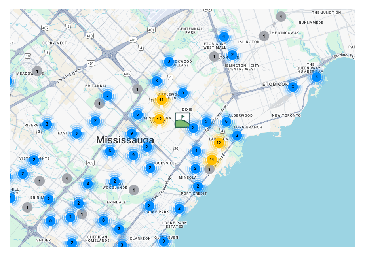Click yellow 11 cluster on Lakeshore Rd E
The image size is (365, 256).
212,160
